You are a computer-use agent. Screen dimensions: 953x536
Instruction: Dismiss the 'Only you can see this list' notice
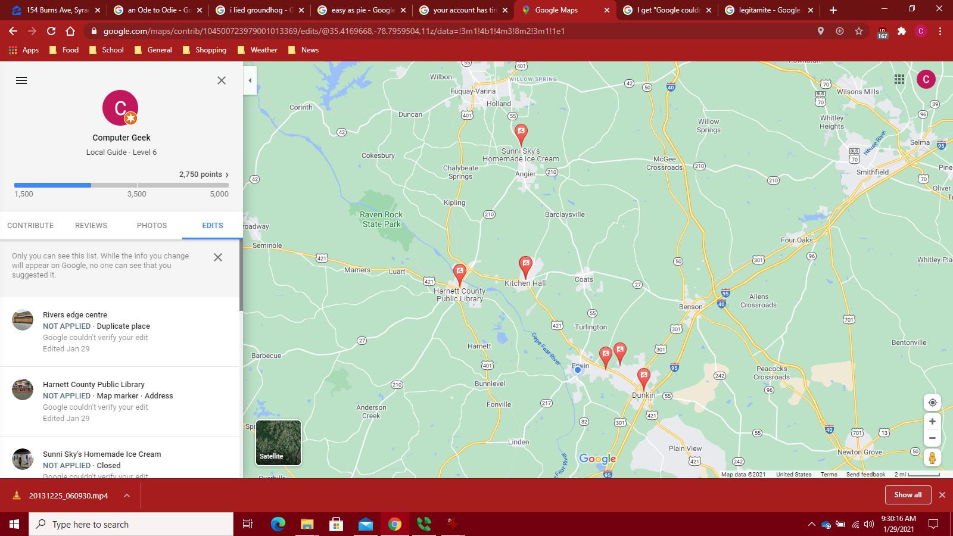218,257
